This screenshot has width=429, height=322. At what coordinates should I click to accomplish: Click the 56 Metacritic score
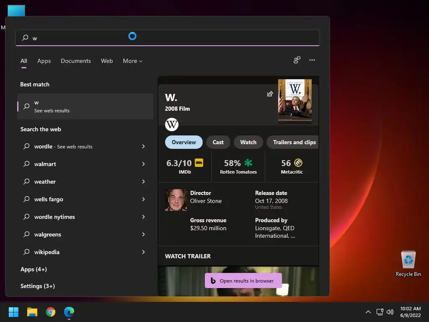point(286,163)
